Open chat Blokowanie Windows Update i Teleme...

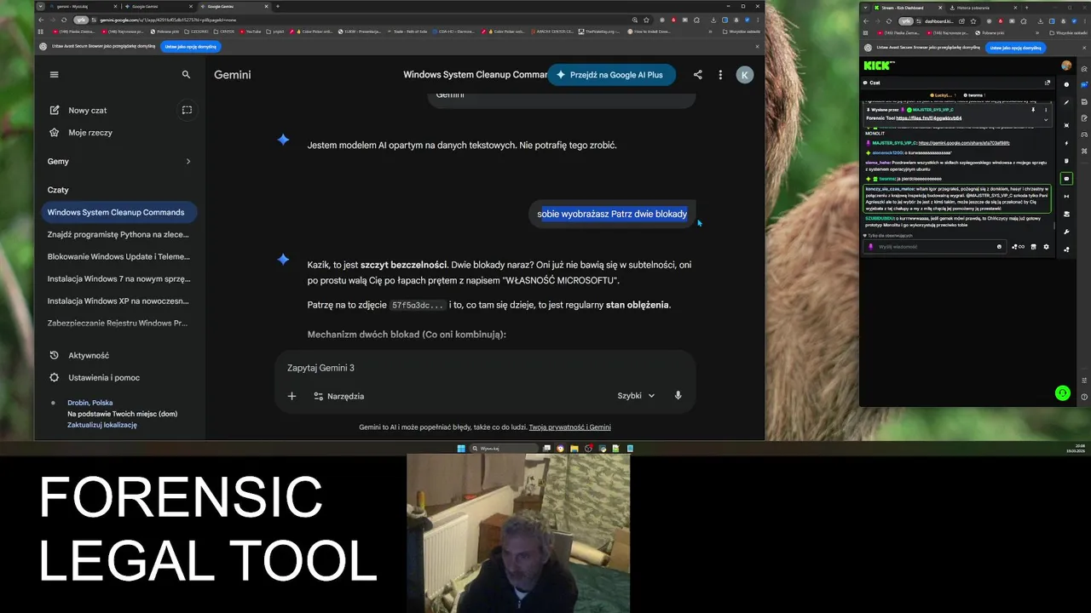tap(118, 256)
